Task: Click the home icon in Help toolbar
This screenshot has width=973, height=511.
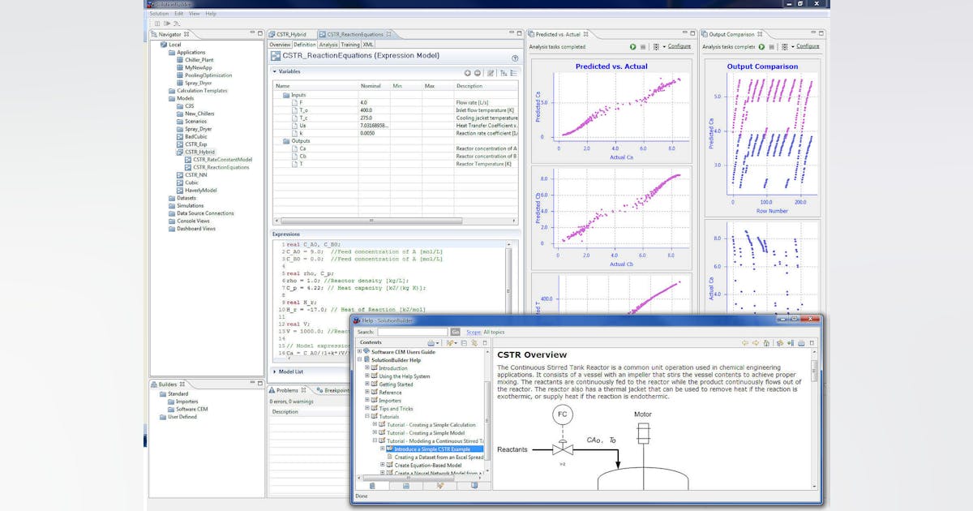Action: coord(766,343)
